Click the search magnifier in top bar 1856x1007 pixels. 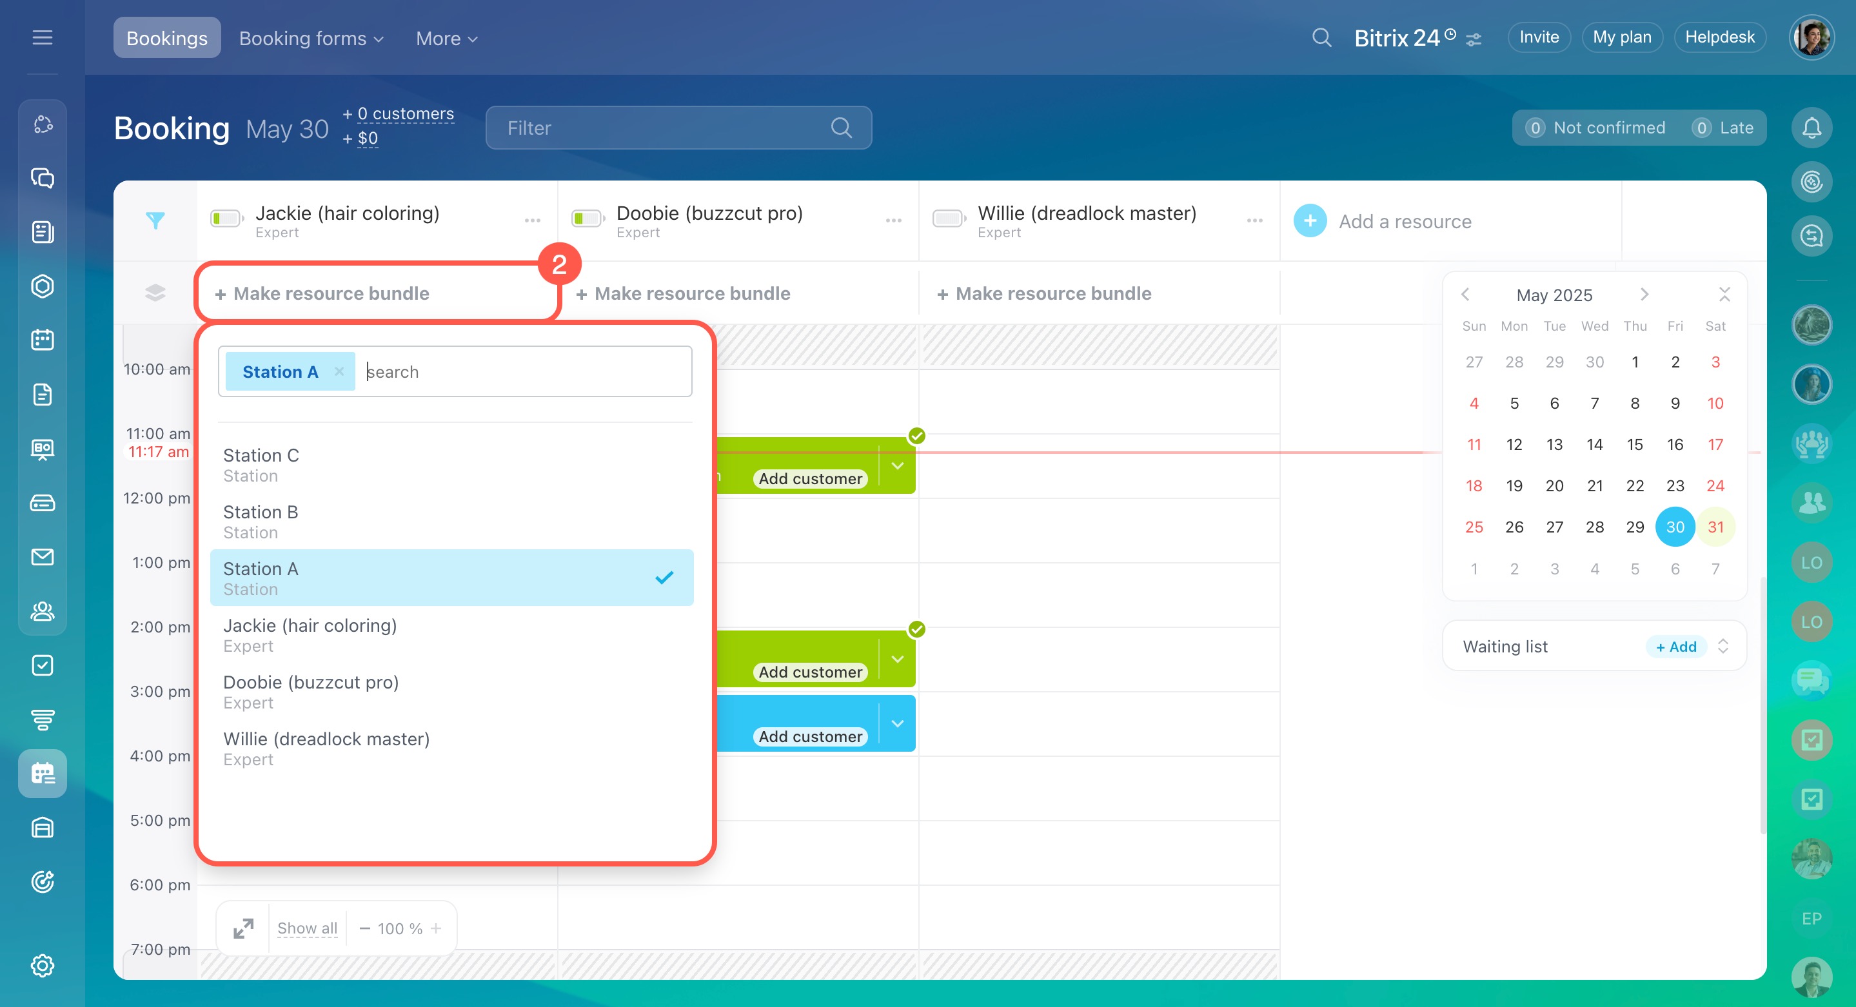[x=1321, y=37]
